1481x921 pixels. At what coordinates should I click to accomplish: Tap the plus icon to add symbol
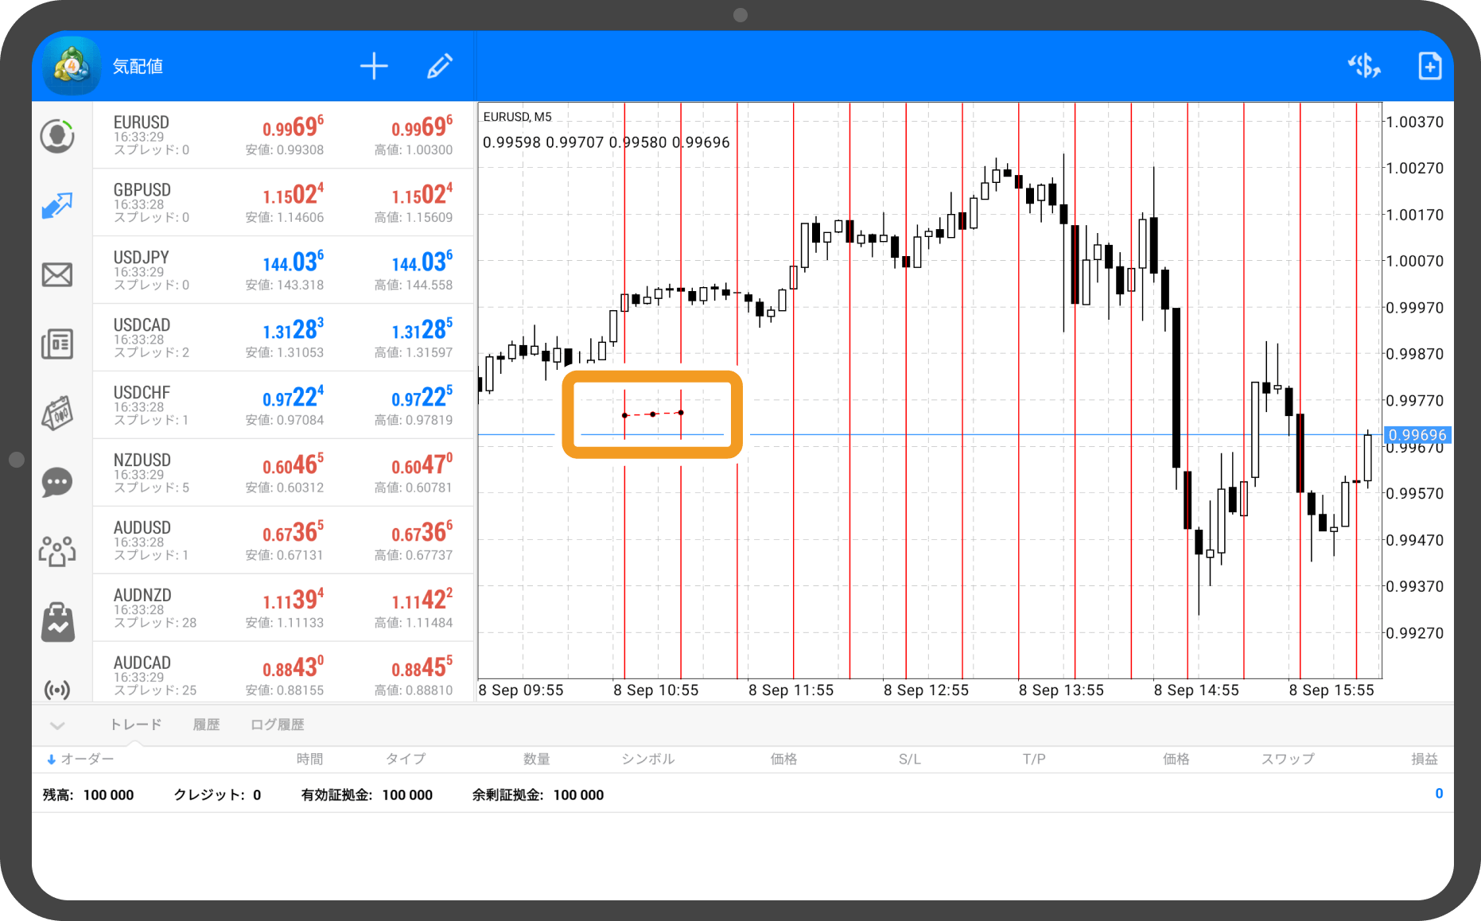(374, 67)
